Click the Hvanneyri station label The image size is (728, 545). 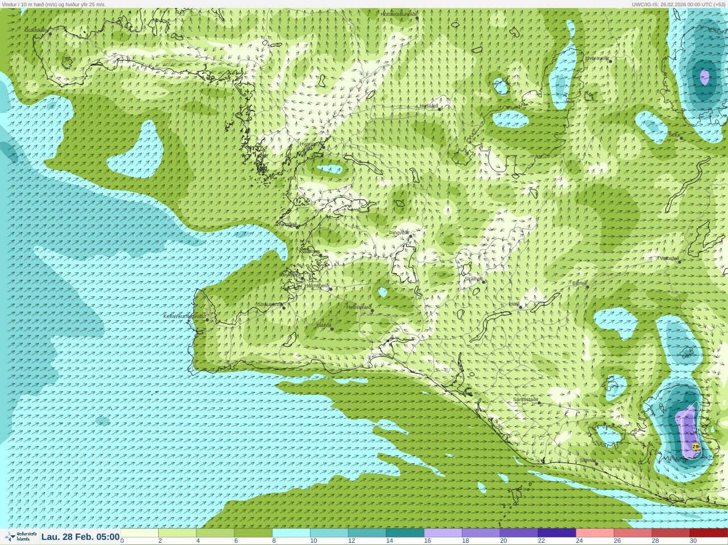pos(311,144)
